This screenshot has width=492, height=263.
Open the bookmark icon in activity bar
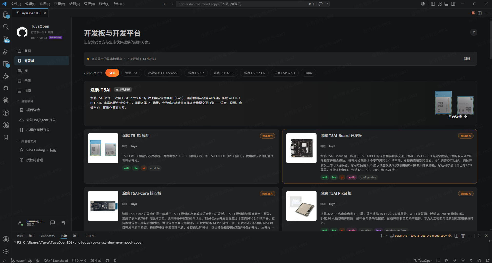click(6, 137)
